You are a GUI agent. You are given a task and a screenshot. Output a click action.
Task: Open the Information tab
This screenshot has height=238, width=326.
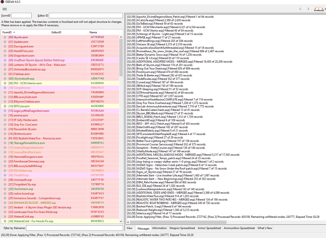(159, 228)
